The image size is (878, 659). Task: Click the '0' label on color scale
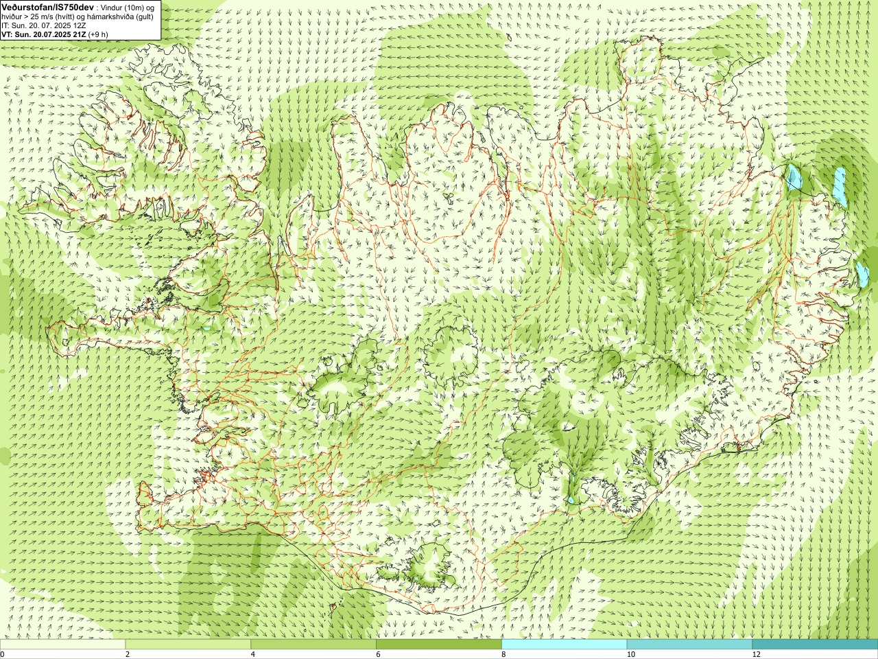pos(2,654)
